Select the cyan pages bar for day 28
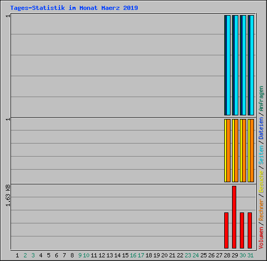 (228, 65)
